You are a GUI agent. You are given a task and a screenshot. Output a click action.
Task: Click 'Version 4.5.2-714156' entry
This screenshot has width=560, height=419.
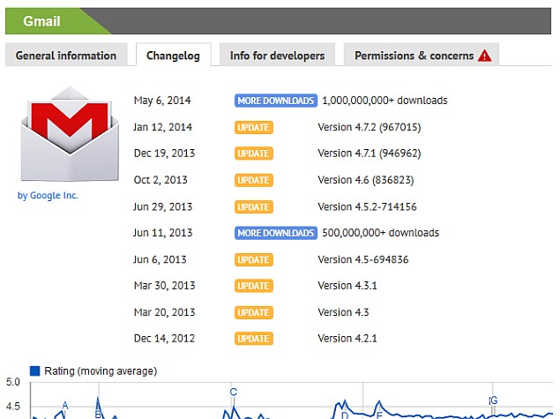coord(367,206)
